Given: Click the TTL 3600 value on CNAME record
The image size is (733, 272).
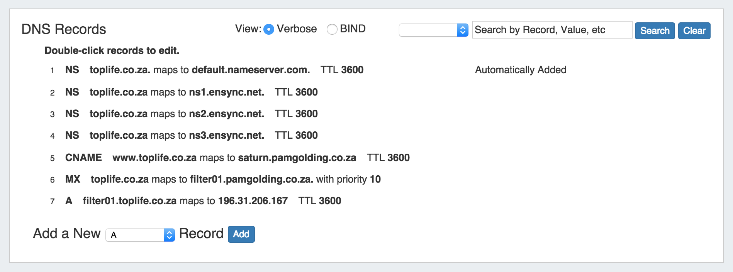Looking at the screenshot, I should coord(388,158).
